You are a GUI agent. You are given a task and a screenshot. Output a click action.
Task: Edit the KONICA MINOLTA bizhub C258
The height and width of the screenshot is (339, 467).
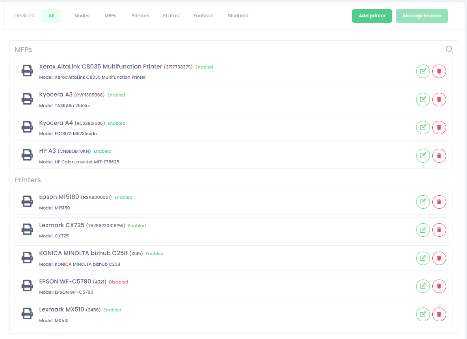pyautogui.click(x=423, y=258)
